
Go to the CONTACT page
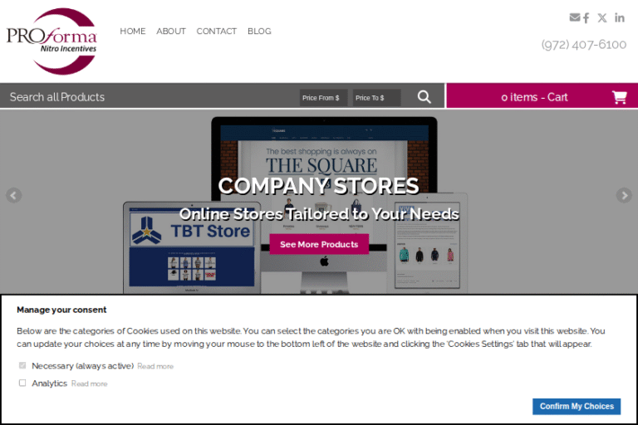217,32
